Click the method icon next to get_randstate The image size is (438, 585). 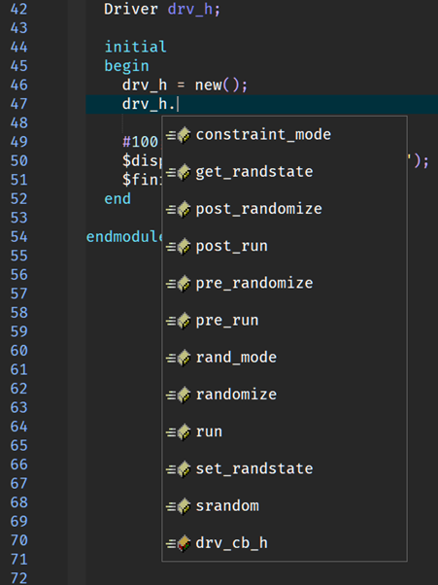[179, 172]
